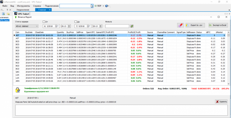231x118 pixels.
Task: Click the Binance Report window icon
Action: (16, 17)
